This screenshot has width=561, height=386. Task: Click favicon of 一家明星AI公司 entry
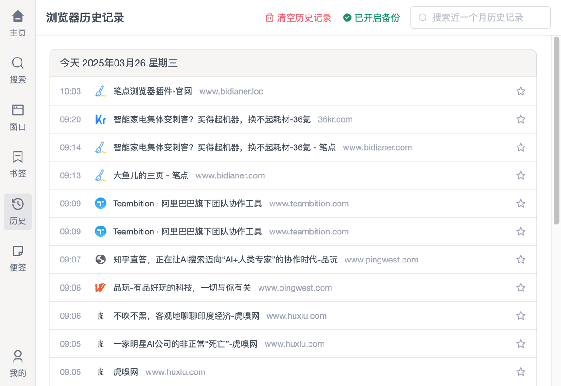[101, 344]
